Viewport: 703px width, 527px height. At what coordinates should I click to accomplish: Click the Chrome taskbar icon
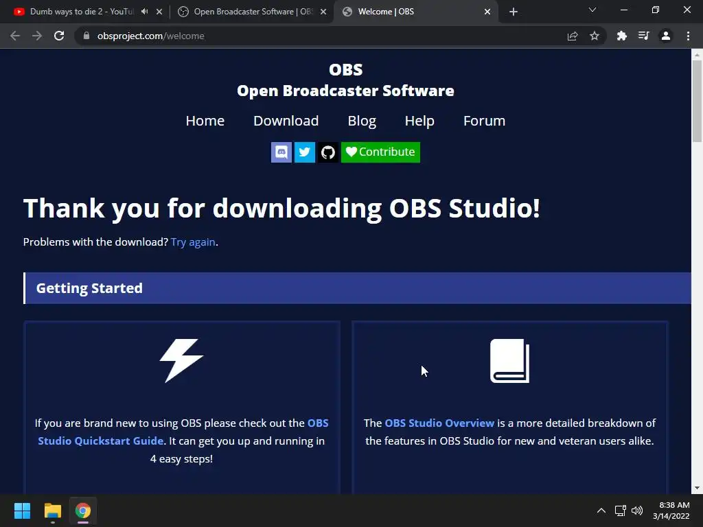click(83, 511)
